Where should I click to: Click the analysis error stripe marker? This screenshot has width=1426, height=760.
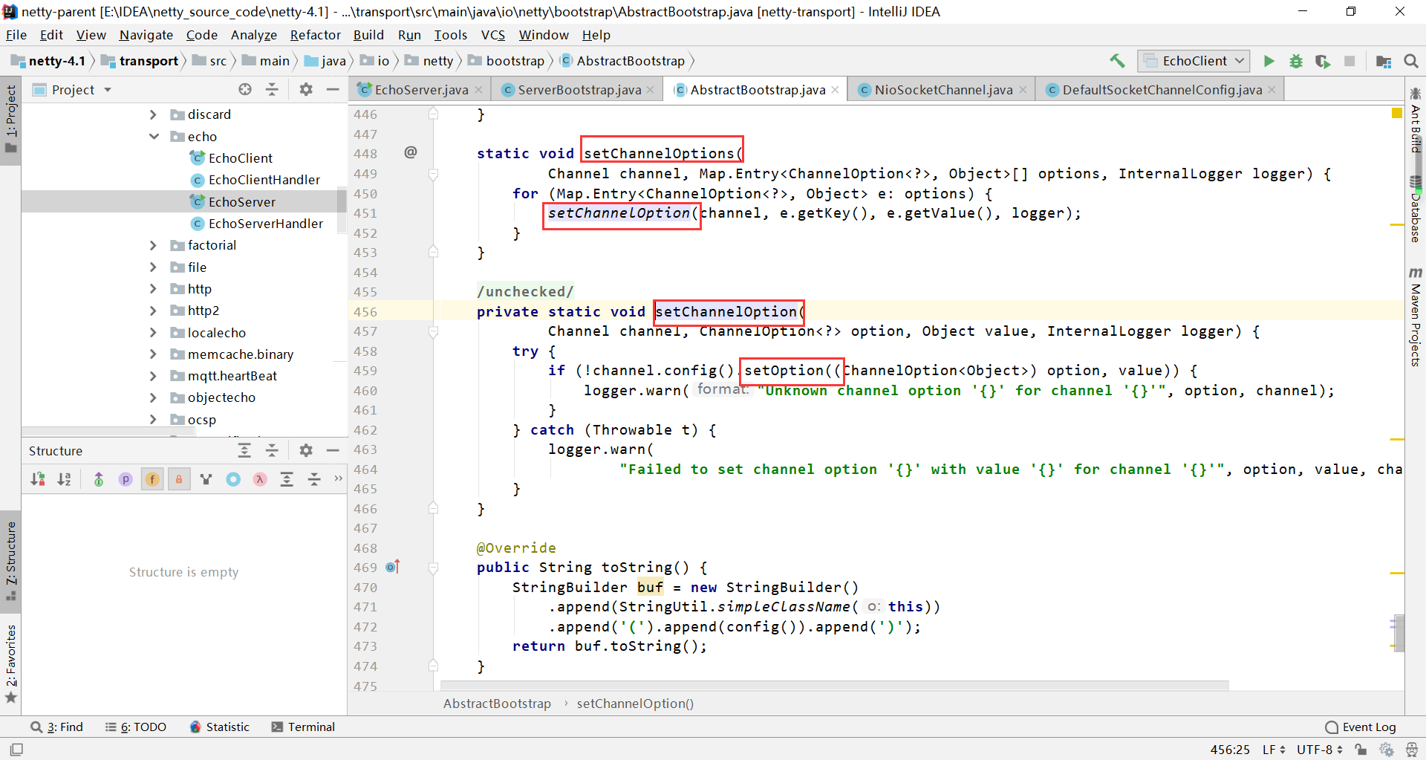click(1396, 113)
